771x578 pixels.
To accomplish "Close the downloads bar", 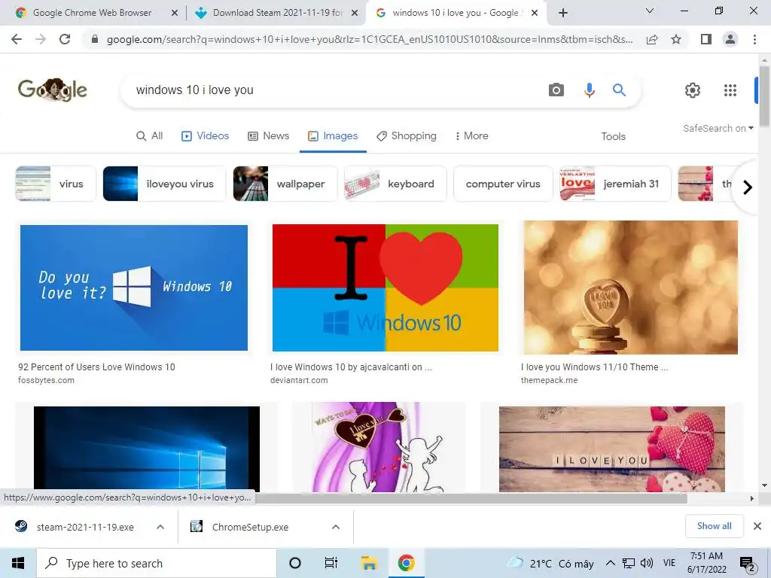I will point(757,526).
